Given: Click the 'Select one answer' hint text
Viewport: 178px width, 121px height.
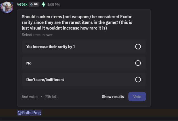Looking at the screenshot, I should click(37, 35).
